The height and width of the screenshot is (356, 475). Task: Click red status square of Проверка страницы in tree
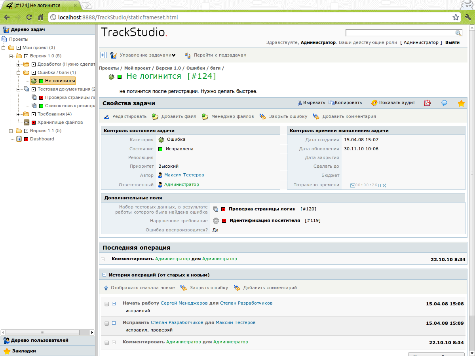tap(41, 98)
